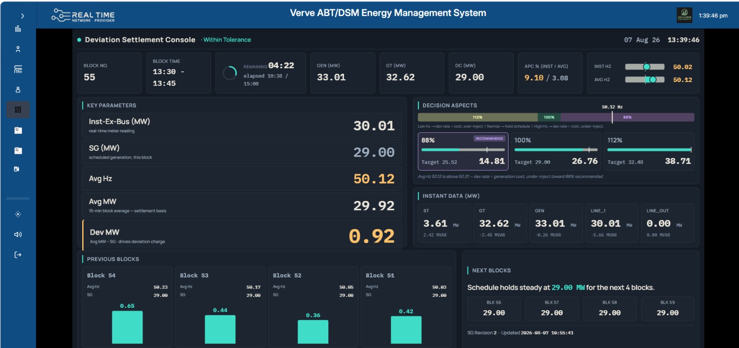This screenshot has height=348, width=739.
Task: Click the BLOCK TIME 13:30 - 13:45 tile
Action: [x=179, y=73]
